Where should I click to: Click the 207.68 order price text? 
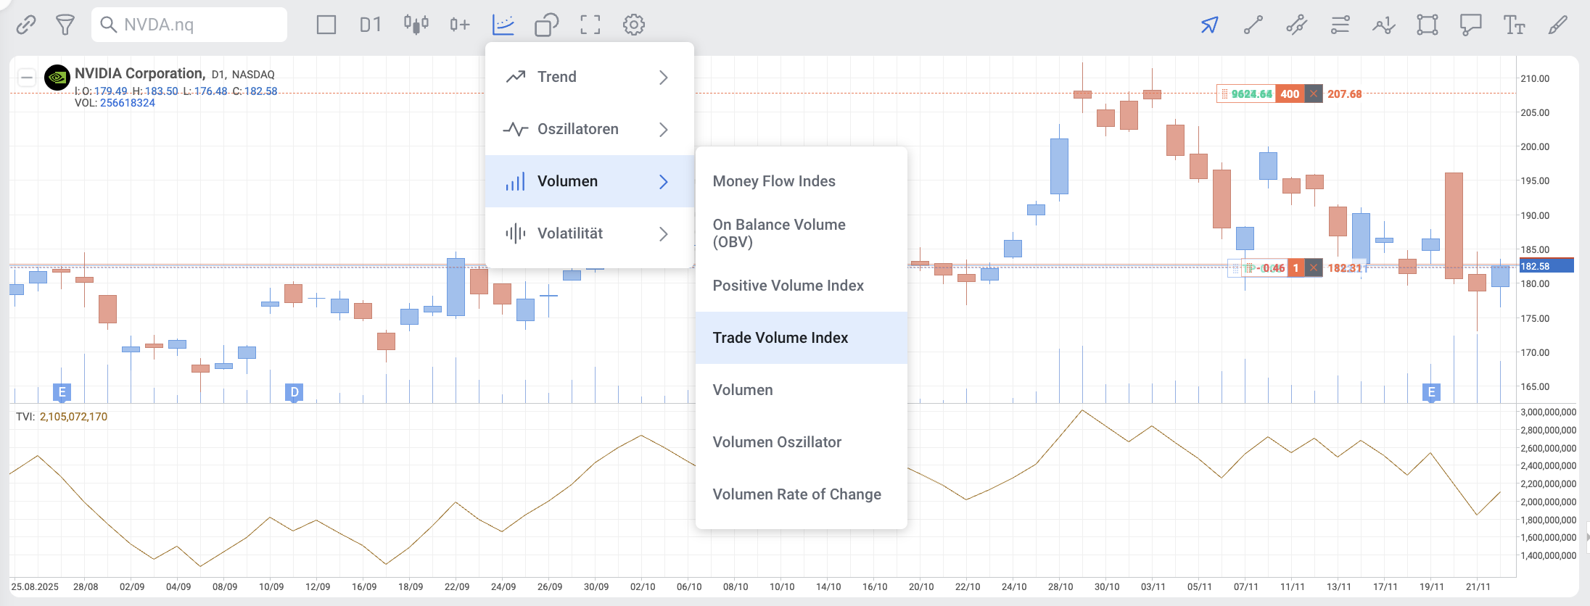tap(1345, 94)
